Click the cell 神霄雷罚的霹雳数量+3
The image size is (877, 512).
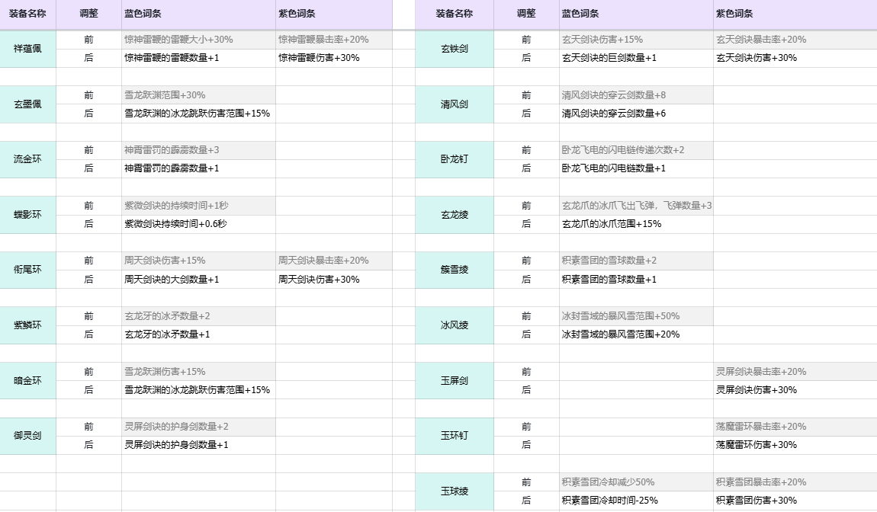(198, 150)
